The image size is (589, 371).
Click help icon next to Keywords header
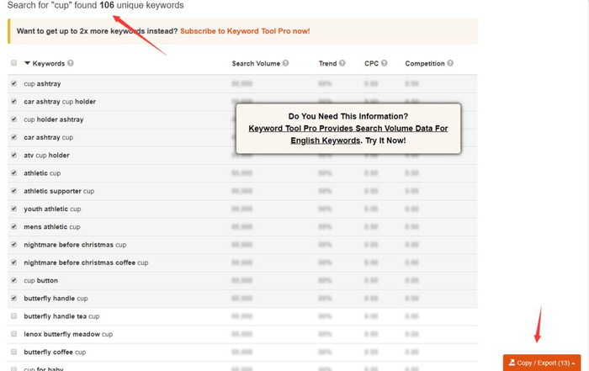pos(70,63)
